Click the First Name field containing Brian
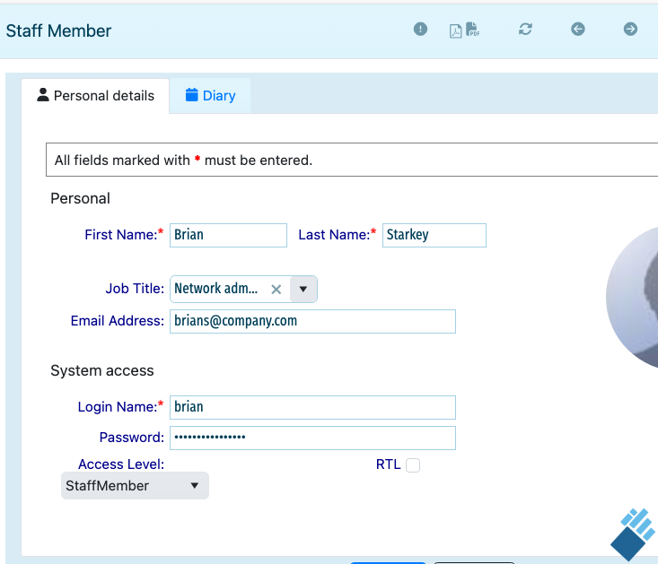 [228, 235]
